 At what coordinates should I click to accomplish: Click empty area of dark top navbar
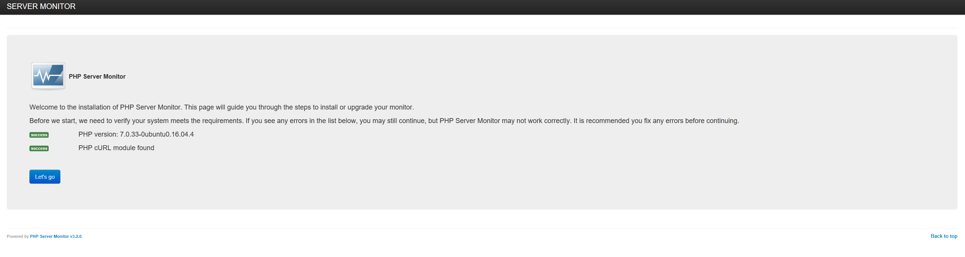point(490,7)
